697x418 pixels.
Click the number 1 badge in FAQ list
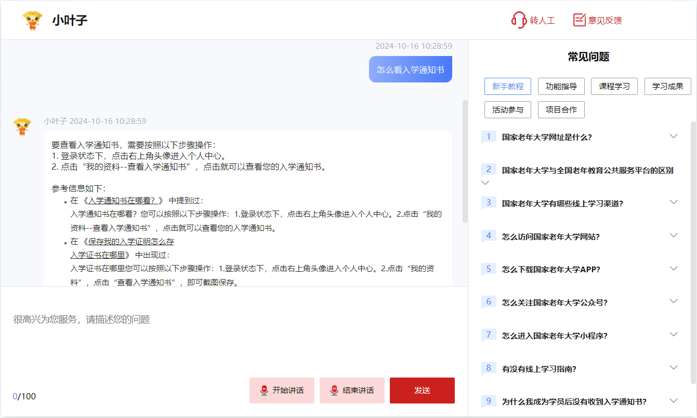point(489,137)
